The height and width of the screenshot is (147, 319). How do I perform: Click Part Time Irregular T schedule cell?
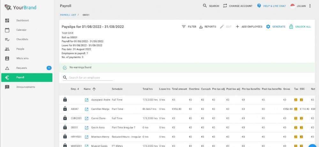click(124, 127)
